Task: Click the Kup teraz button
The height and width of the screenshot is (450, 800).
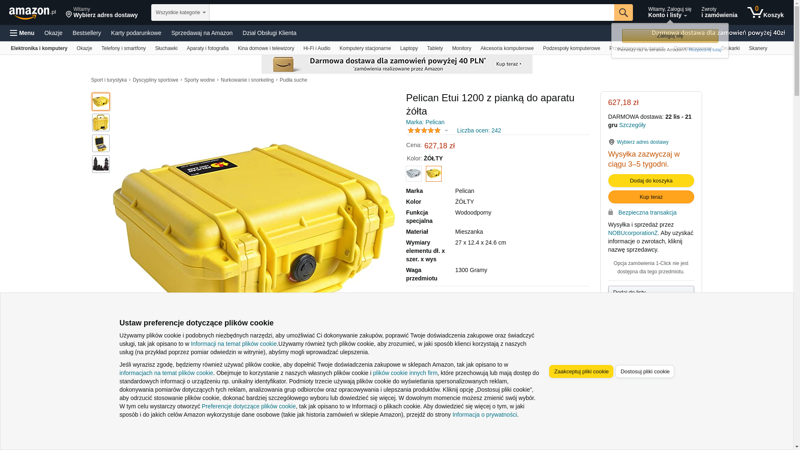Action: coord(651,197)
